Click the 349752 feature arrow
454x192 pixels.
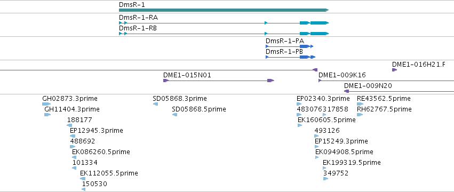[326, 179]
